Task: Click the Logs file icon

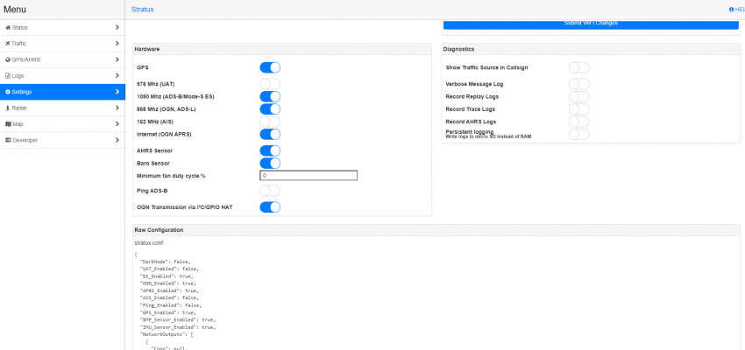Action: [8, 76]
